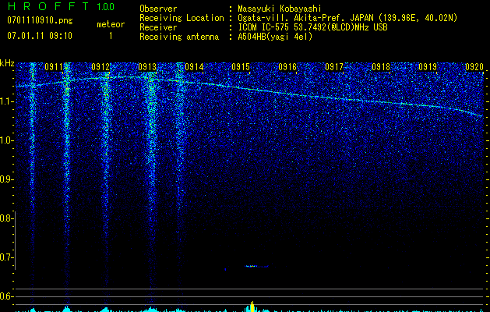Click the 0913 time marker

click(147, 67)
